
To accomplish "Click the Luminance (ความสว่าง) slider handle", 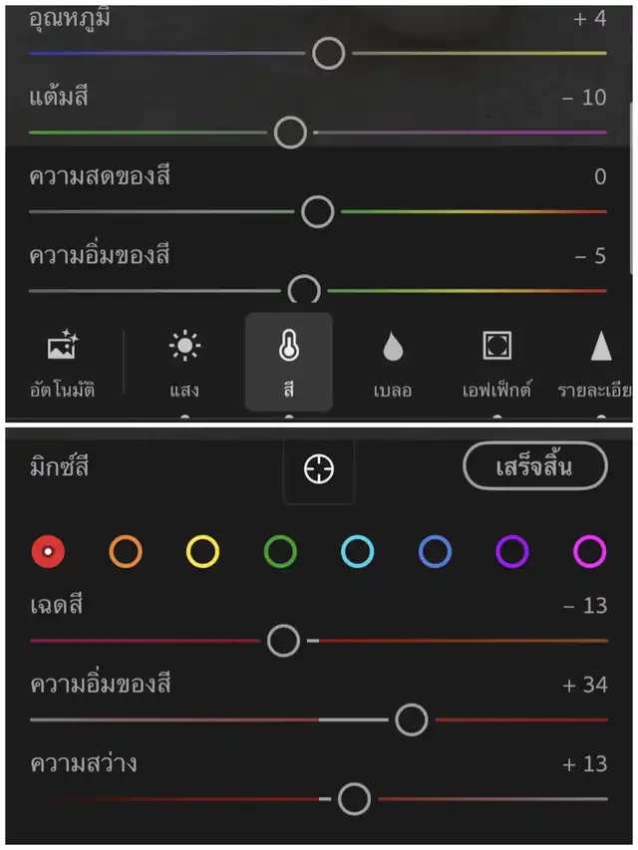I will 354,798.
